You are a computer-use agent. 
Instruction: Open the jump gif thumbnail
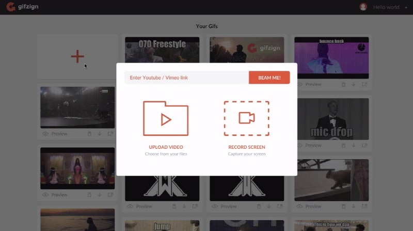click(162, 225)
